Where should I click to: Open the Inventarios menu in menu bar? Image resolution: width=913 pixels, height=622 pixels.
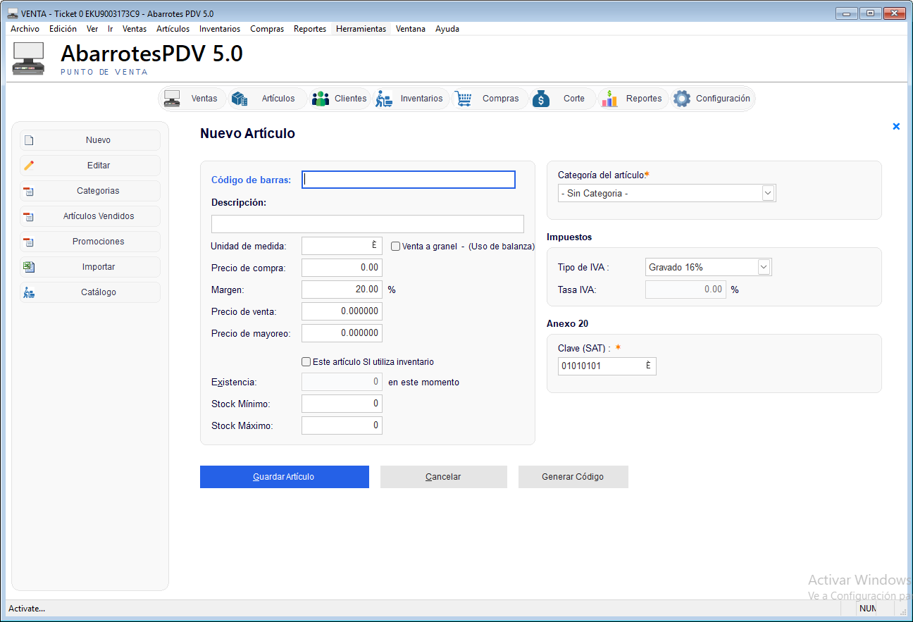(220, 29)
